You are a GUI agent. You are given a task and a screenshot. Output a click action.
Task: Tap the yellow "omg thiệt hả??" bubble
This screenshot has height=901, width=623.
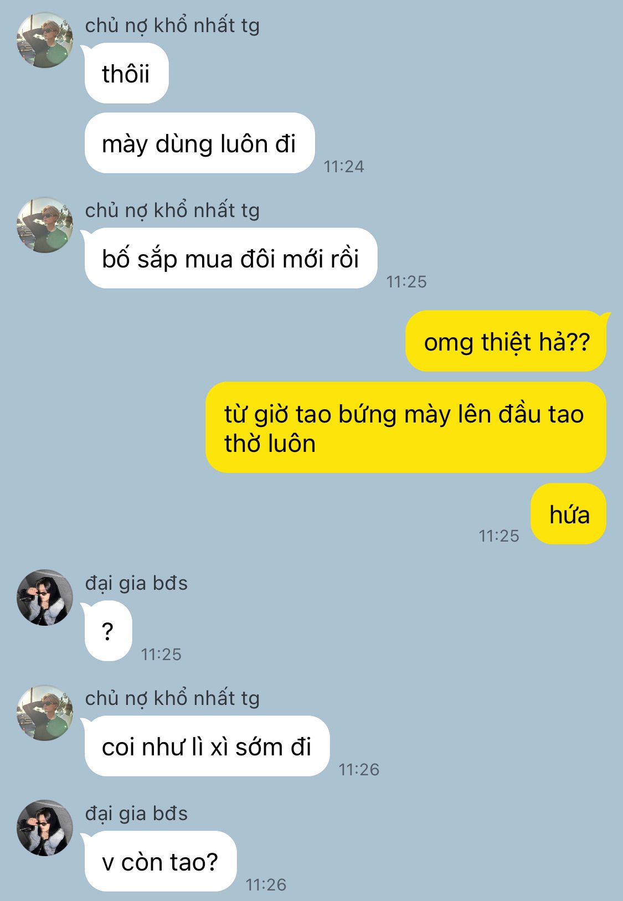pos(506,341)
